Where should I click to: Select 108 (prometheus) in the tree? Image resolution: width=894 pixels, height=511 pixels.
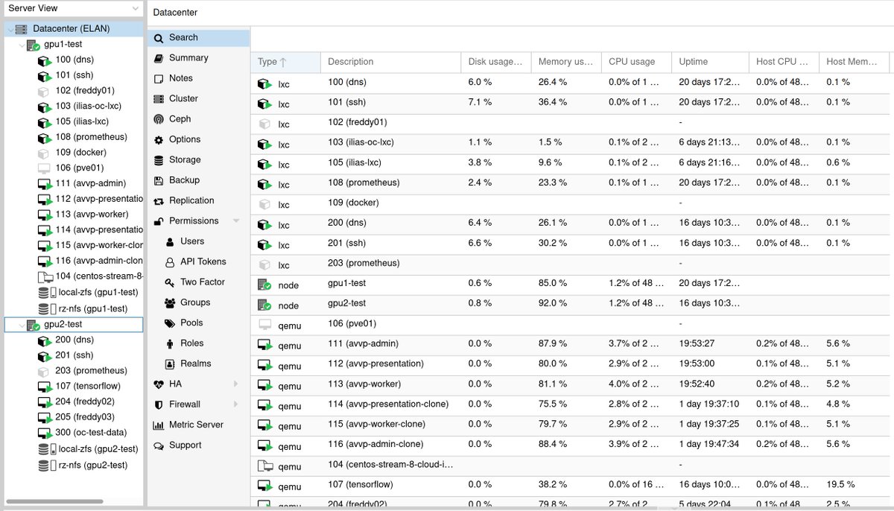click(91, 137)
